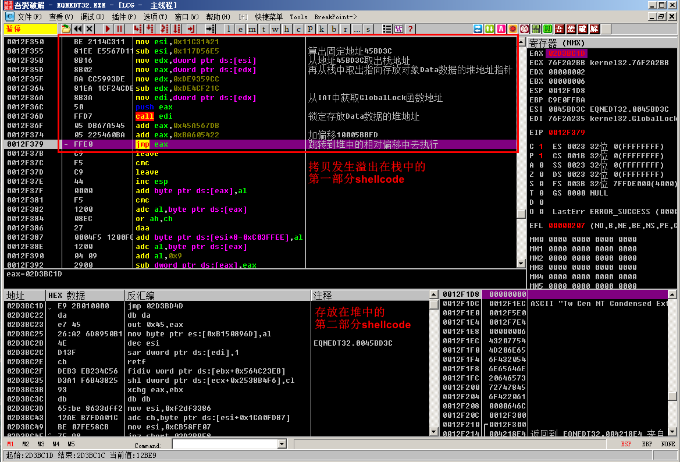Click the HEX 数据 column header

point(85,296)
